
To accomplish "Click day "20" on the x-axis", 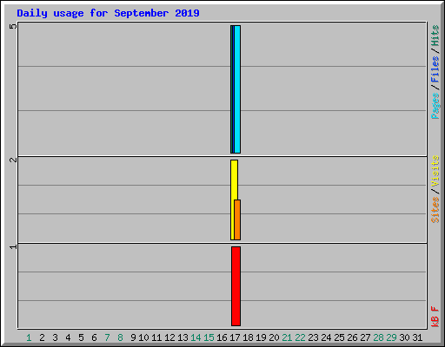I will (274, 337).
